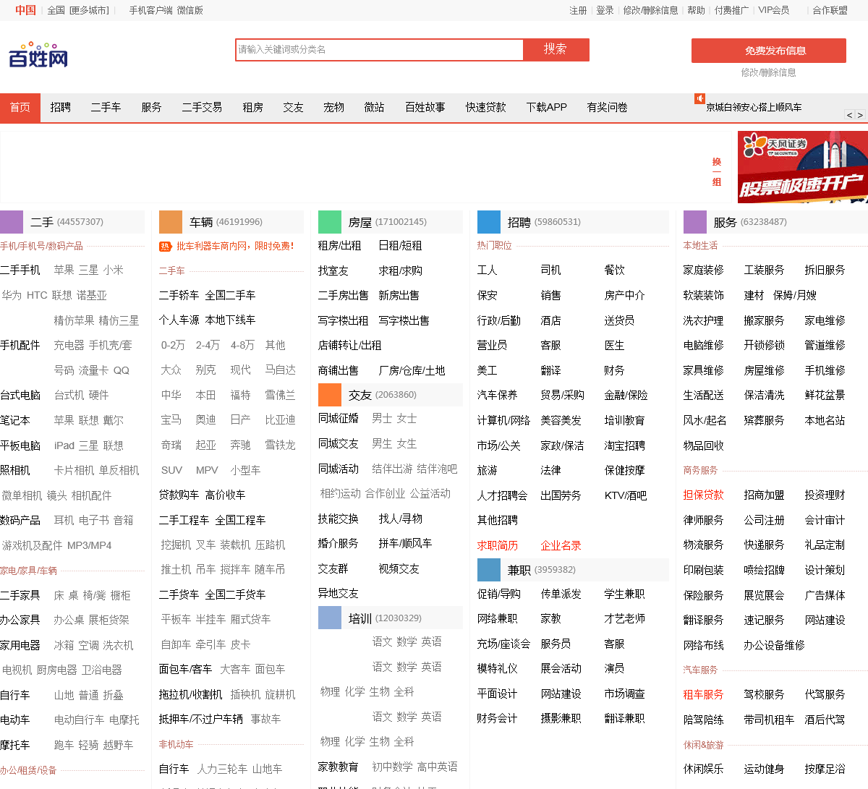Click the orange speaker announcement icon
The image size is (868, 789).
[699, 98]
